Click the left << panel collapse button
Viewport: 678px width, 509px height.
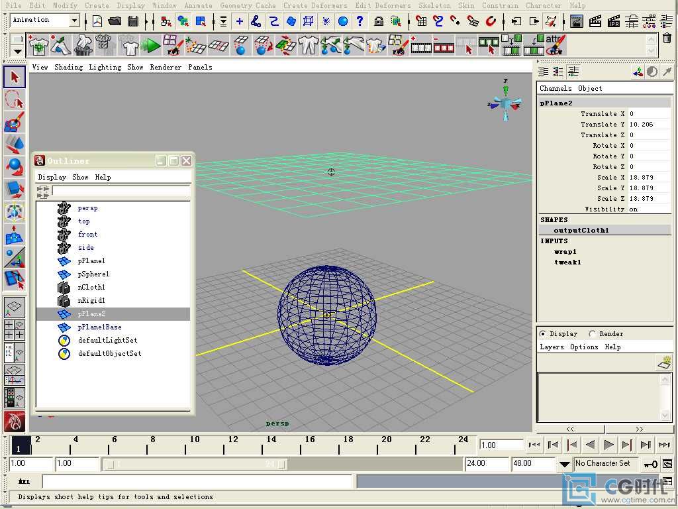click(x=570, y=429)
